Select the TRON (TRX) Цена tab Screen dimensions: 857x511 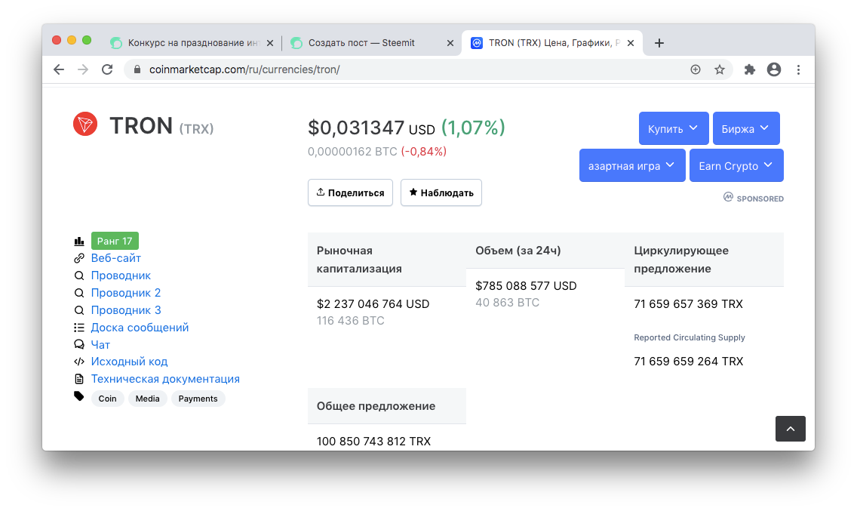552,43
